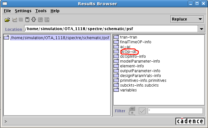Select the tran-tran results entry
Screen dimensions: 208x128
point(128,37)
